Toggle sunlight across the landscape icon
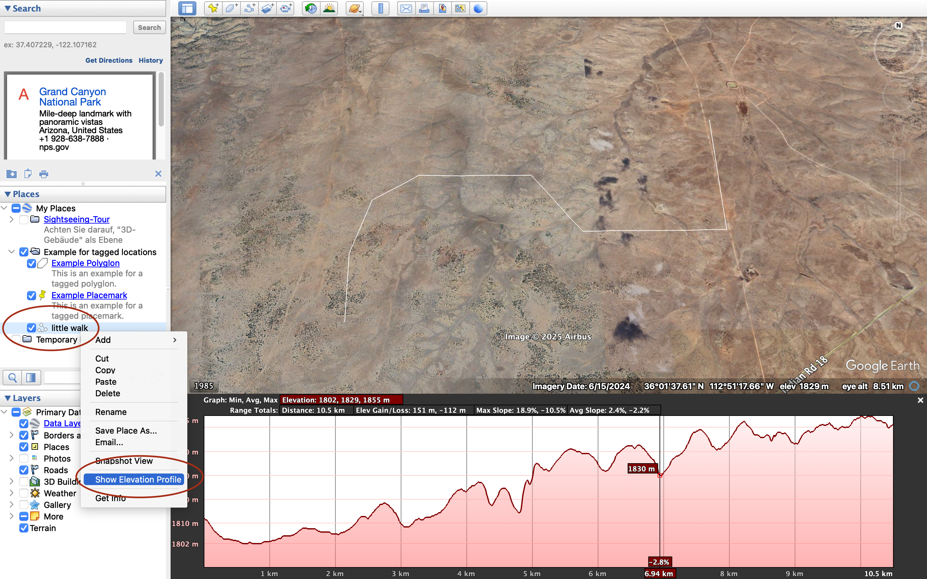 (x=329, y=8)
